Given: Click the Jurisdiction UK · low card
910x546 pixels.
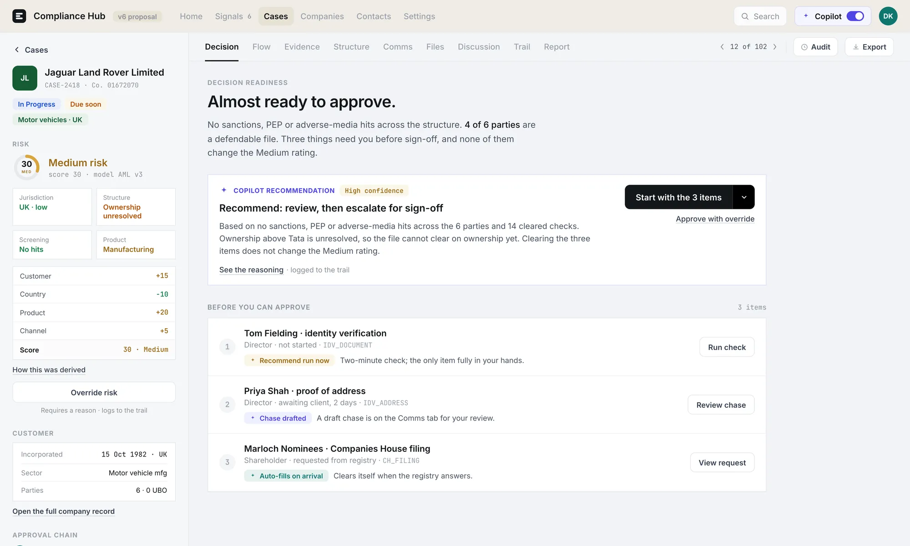Looking at the screenshot, I should [52, 207].
